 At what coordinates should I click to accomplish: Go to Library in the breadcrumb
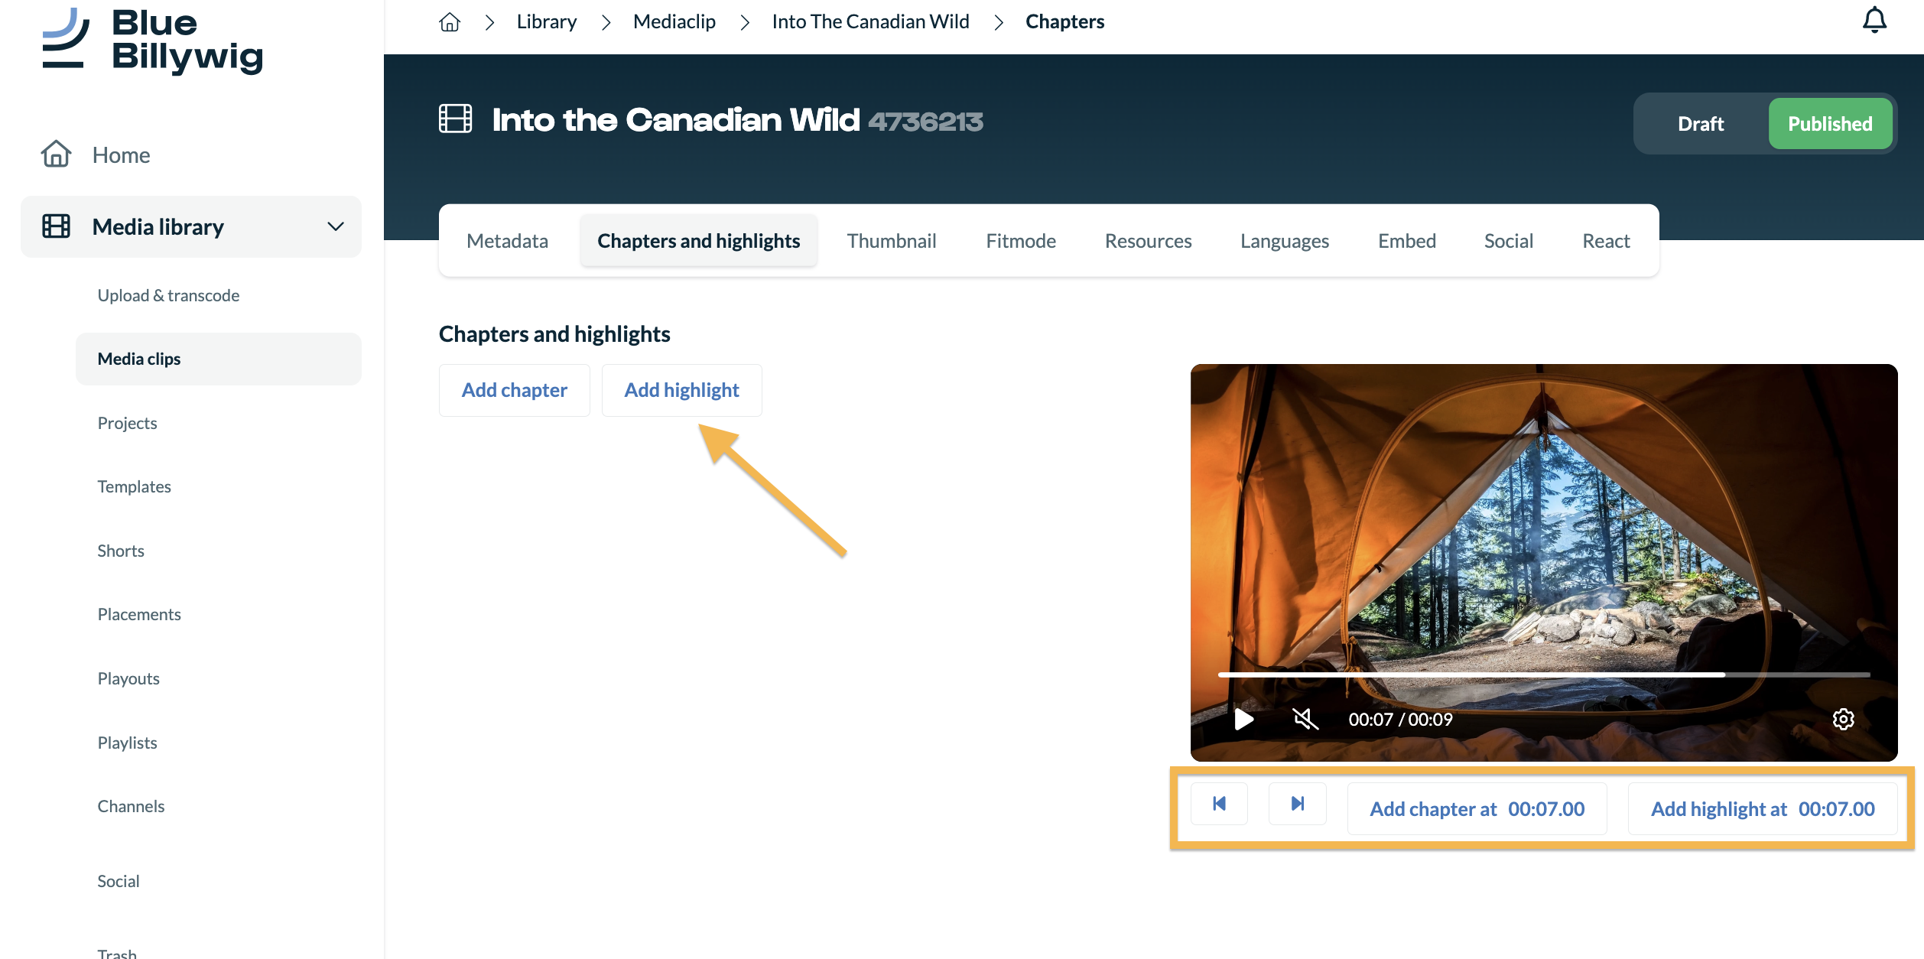click(547, 21)
